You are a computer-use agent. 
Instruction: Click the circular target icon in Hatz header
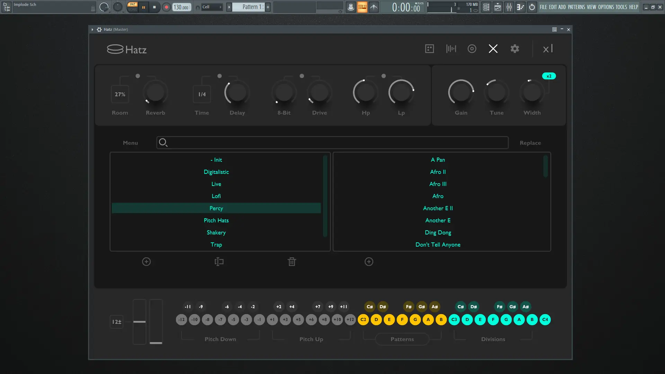pyautogui.click(x=472, y=49)
